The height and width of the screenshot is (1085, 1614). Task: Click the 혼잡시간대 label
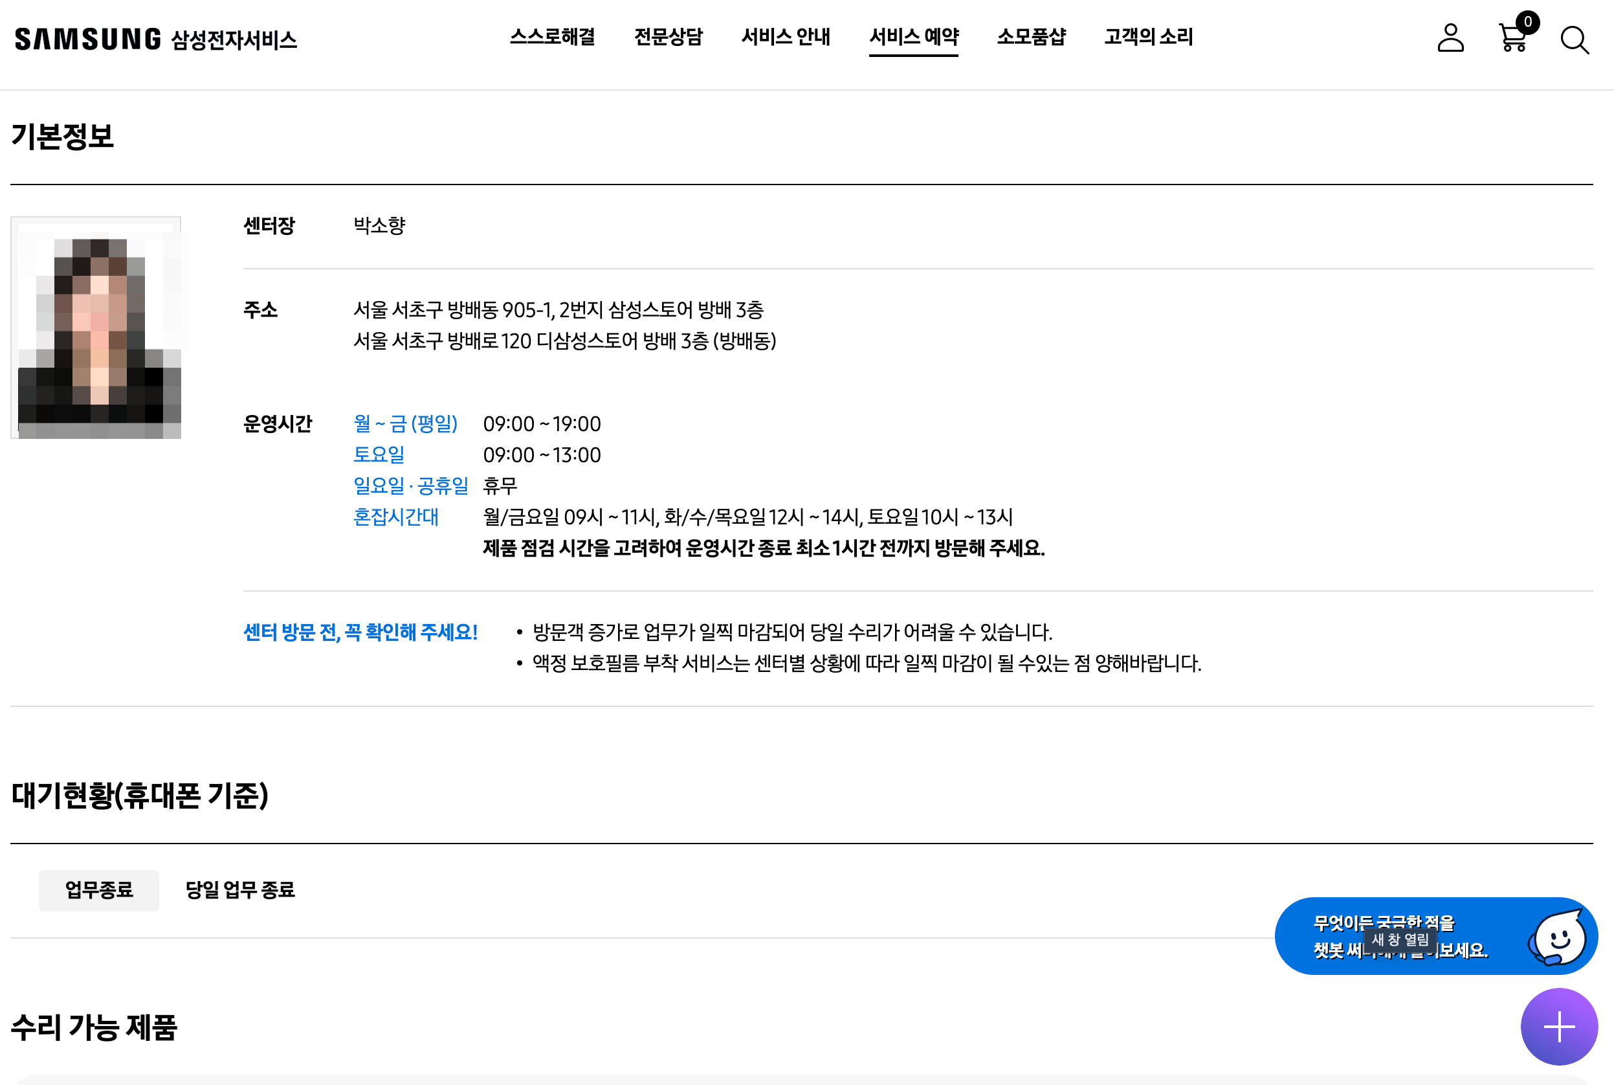click(x=395, y=517)
